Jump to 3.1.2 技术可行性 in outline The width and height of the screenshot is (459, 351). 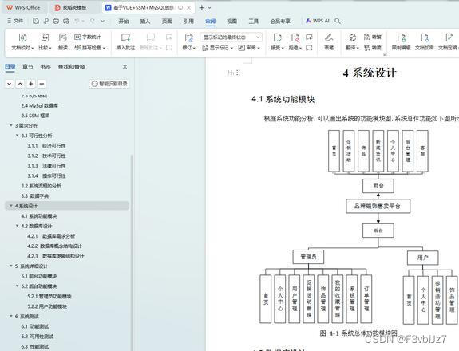46,156
